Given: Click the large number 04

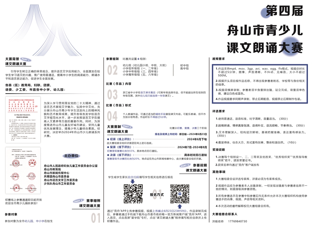Looking at the screenshot, I should tap(112, 116).
